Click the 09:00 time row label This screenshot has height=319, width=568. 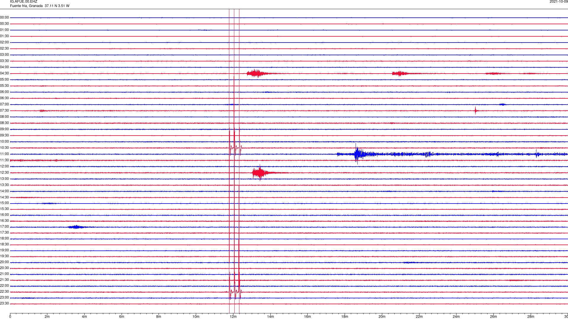4,129
